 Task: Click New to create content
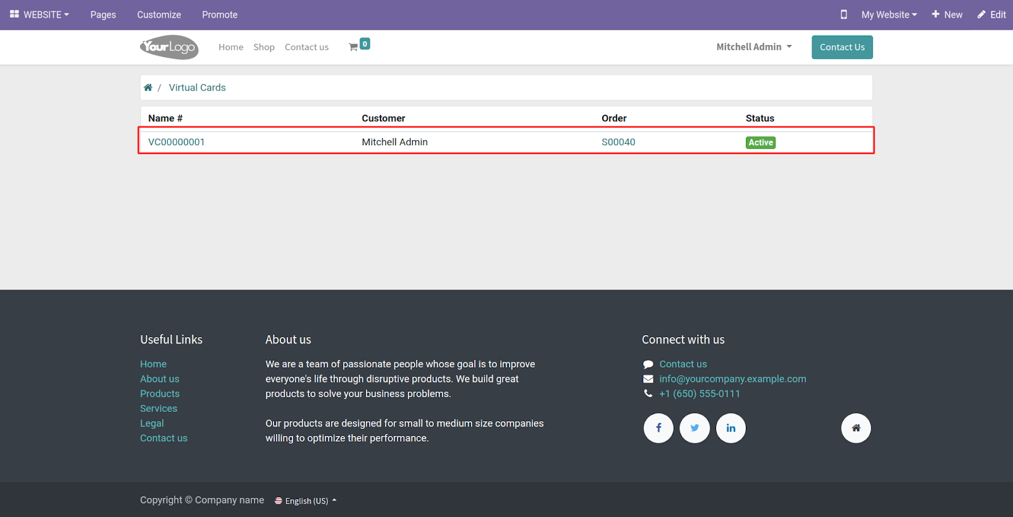pyautogui.click(x=947, y=15)
